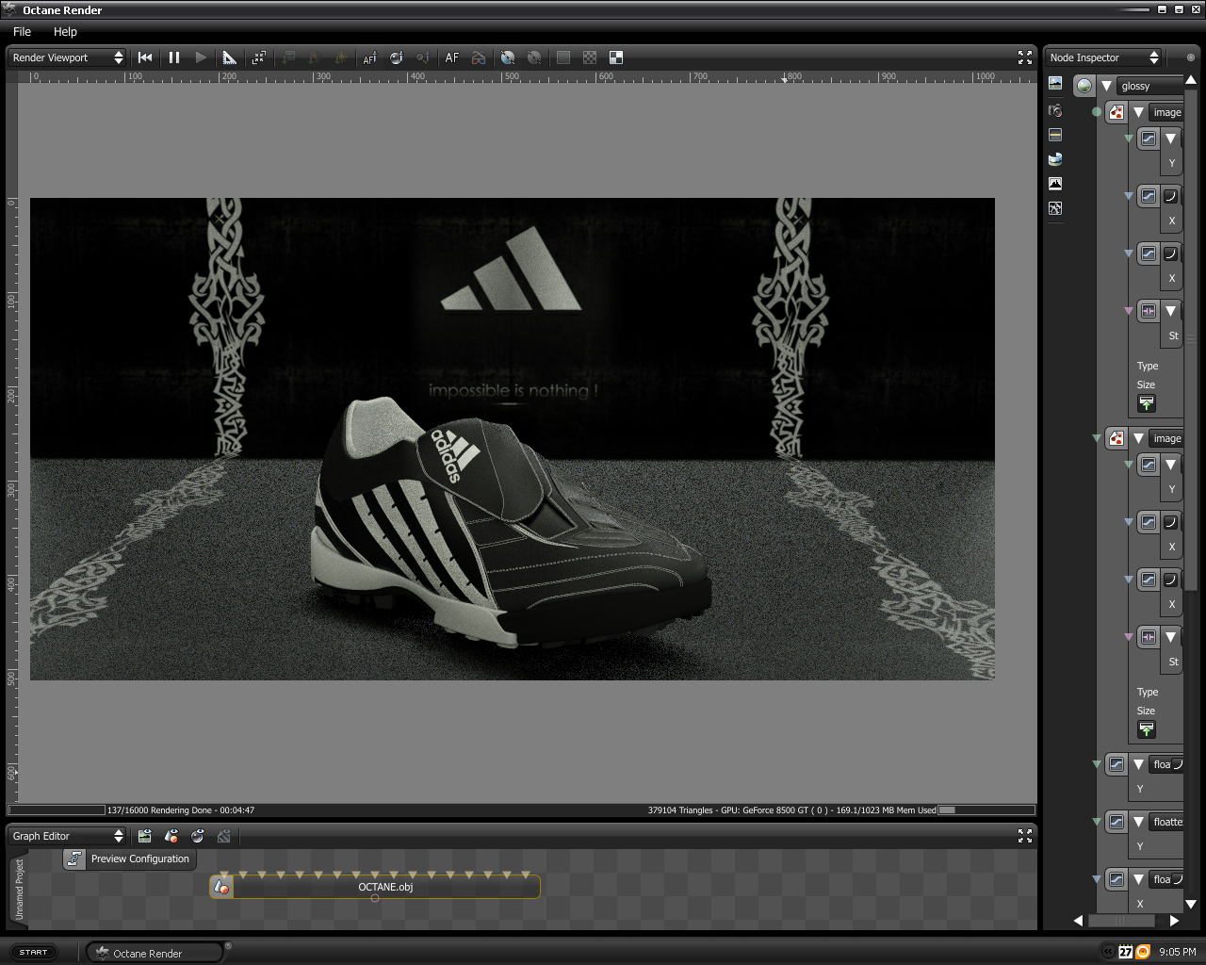Image resolution: width=1206 pixels, height=965 pixels.
Task: Collapse the glossy material node
Action: [1106, 86]
